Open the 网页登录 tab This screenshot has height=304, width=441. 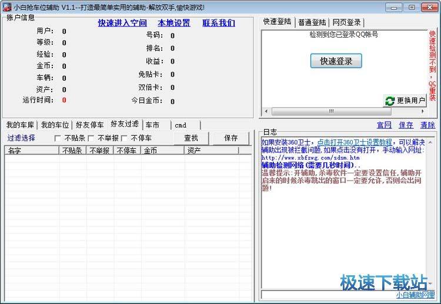(346, 22)
